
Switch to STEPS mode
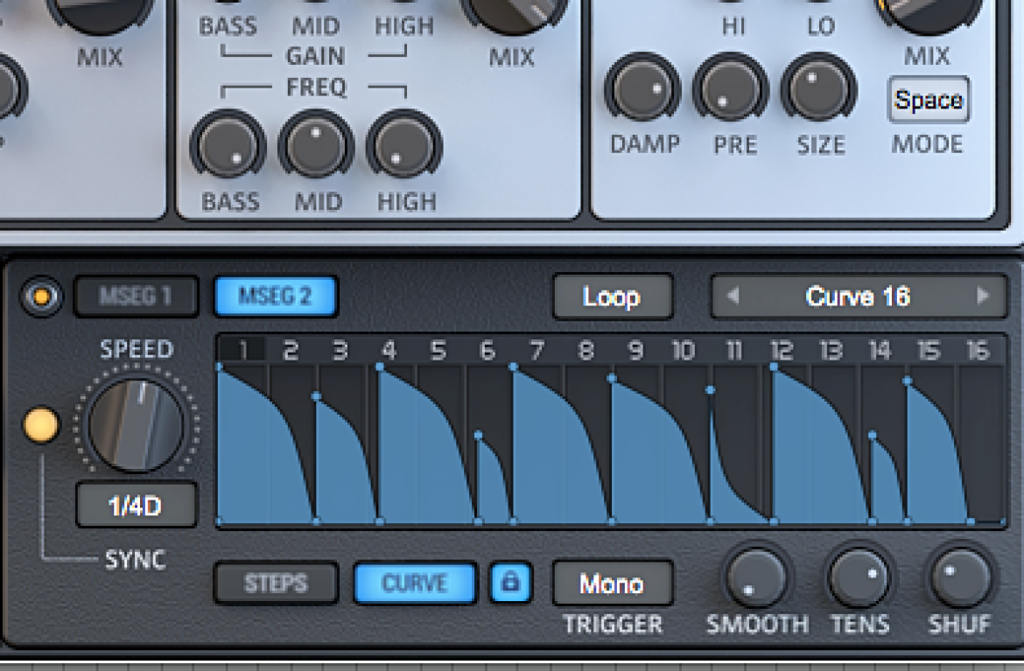[x=276, y=583]
